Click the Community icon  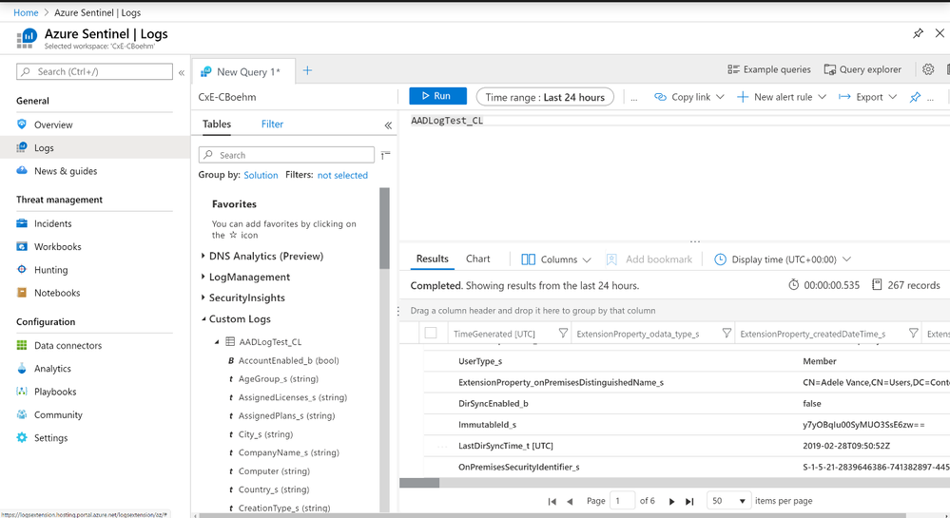(22, 414)
